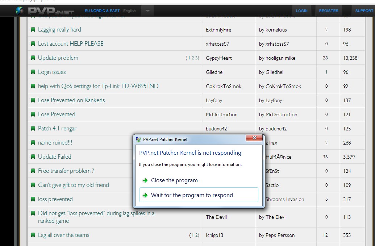
Task: Click bookmark icon next to Patch 4.1 rengar
Action: click(33, 128)
